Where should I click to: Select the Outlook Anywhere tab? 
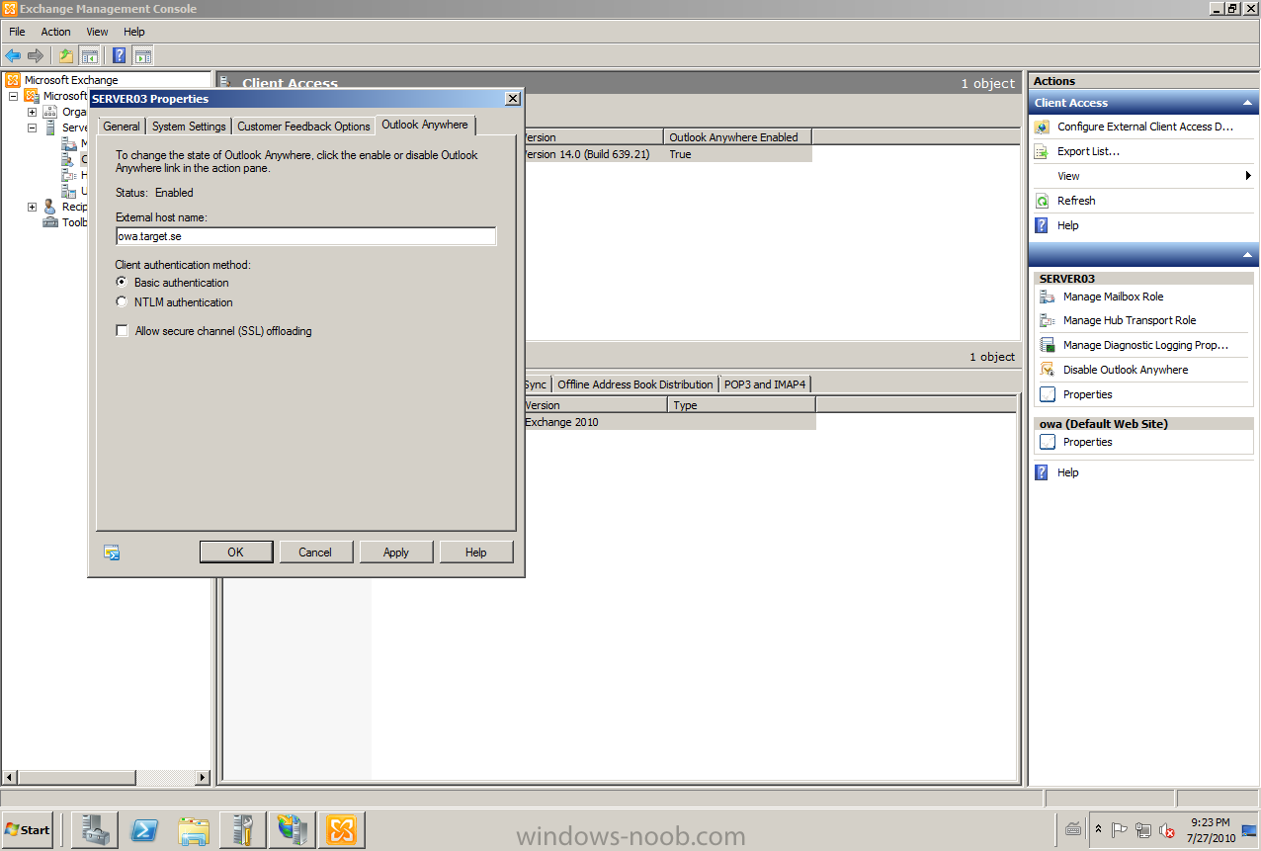tap(425, 125)
